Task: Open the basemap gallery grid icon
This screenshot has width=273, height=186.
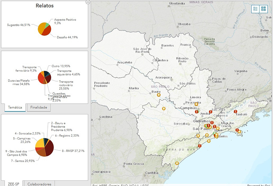Action: (x=263, y=9)
